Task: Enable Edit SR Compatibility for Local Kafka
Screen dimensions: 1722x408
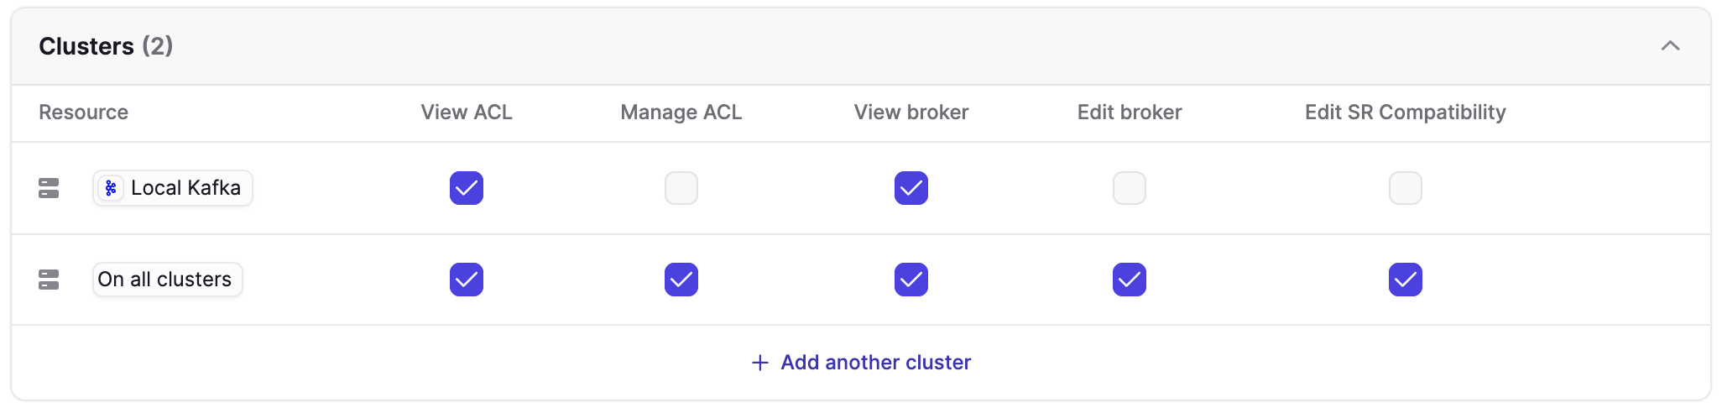Action: [x=1406, y=188]
